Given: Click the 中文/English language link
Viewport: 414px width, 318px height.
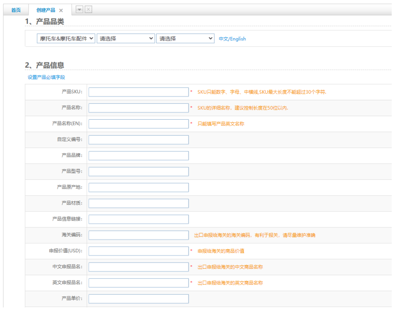Looking at the screenshot, I should 232,39.
